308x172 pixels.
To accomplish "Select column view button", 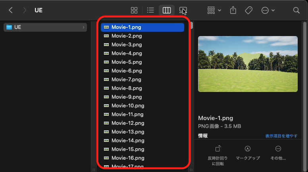I will (x=167, y=10).
